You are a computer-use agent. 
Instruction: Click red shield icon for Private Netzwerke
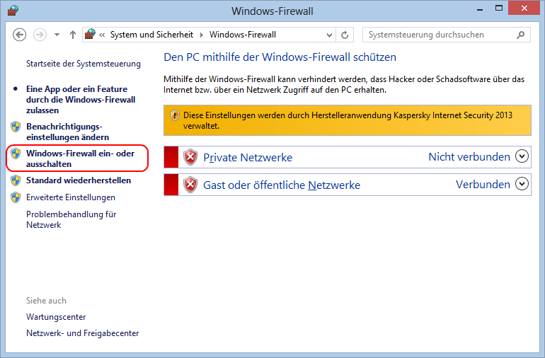190,157
